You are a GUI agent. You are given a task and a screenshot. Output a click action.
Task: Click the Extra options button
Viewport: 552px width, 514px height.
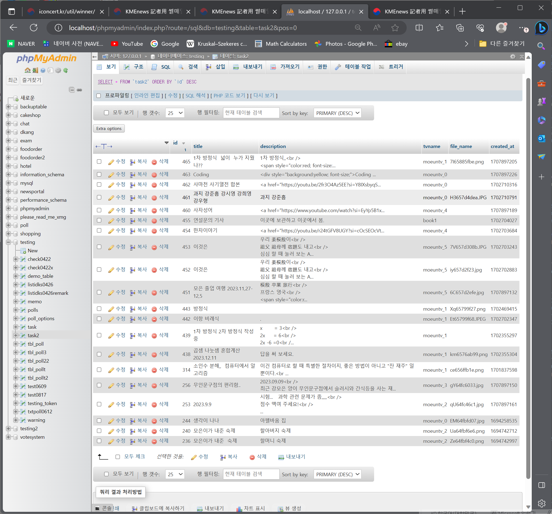point(109,129)
